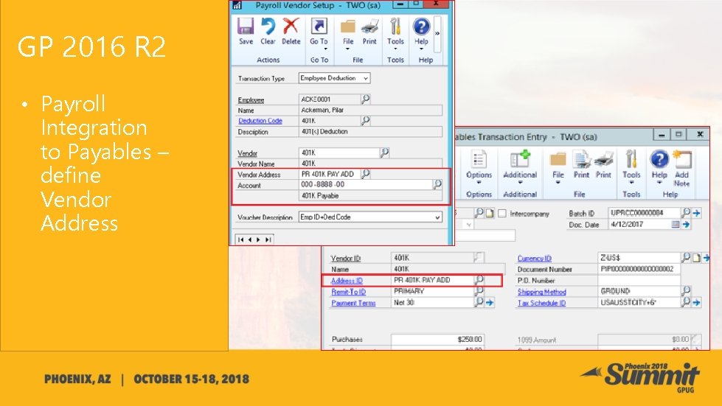Click the Tax Schedule ID lookup magnifier icon
The height and width of the screenshot is (406, 722).
point(686,302)
